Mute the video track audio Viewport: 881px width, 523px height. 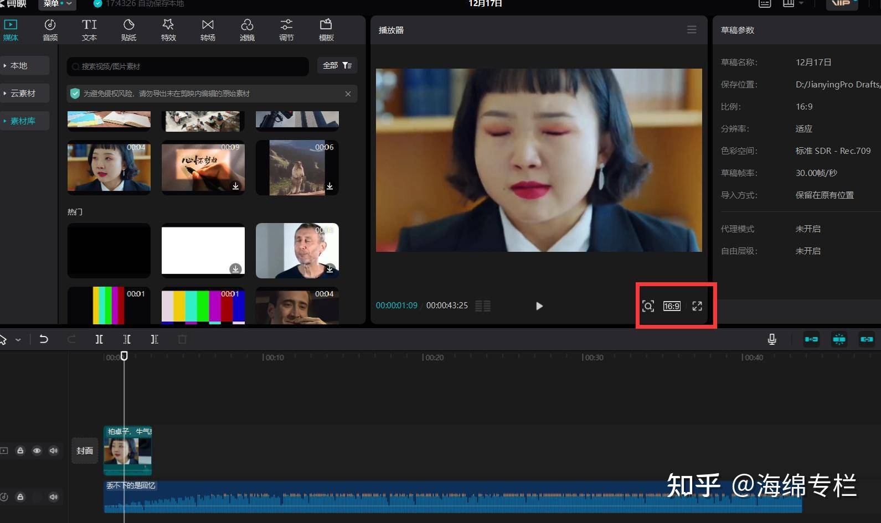tap(53, 450)
